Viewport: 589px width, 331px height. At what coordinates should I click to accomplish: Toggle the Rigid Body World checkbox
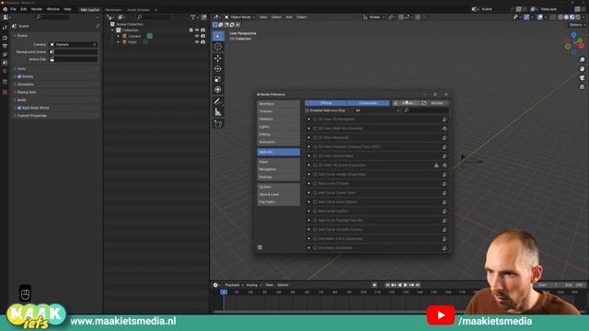click(19, 108)
